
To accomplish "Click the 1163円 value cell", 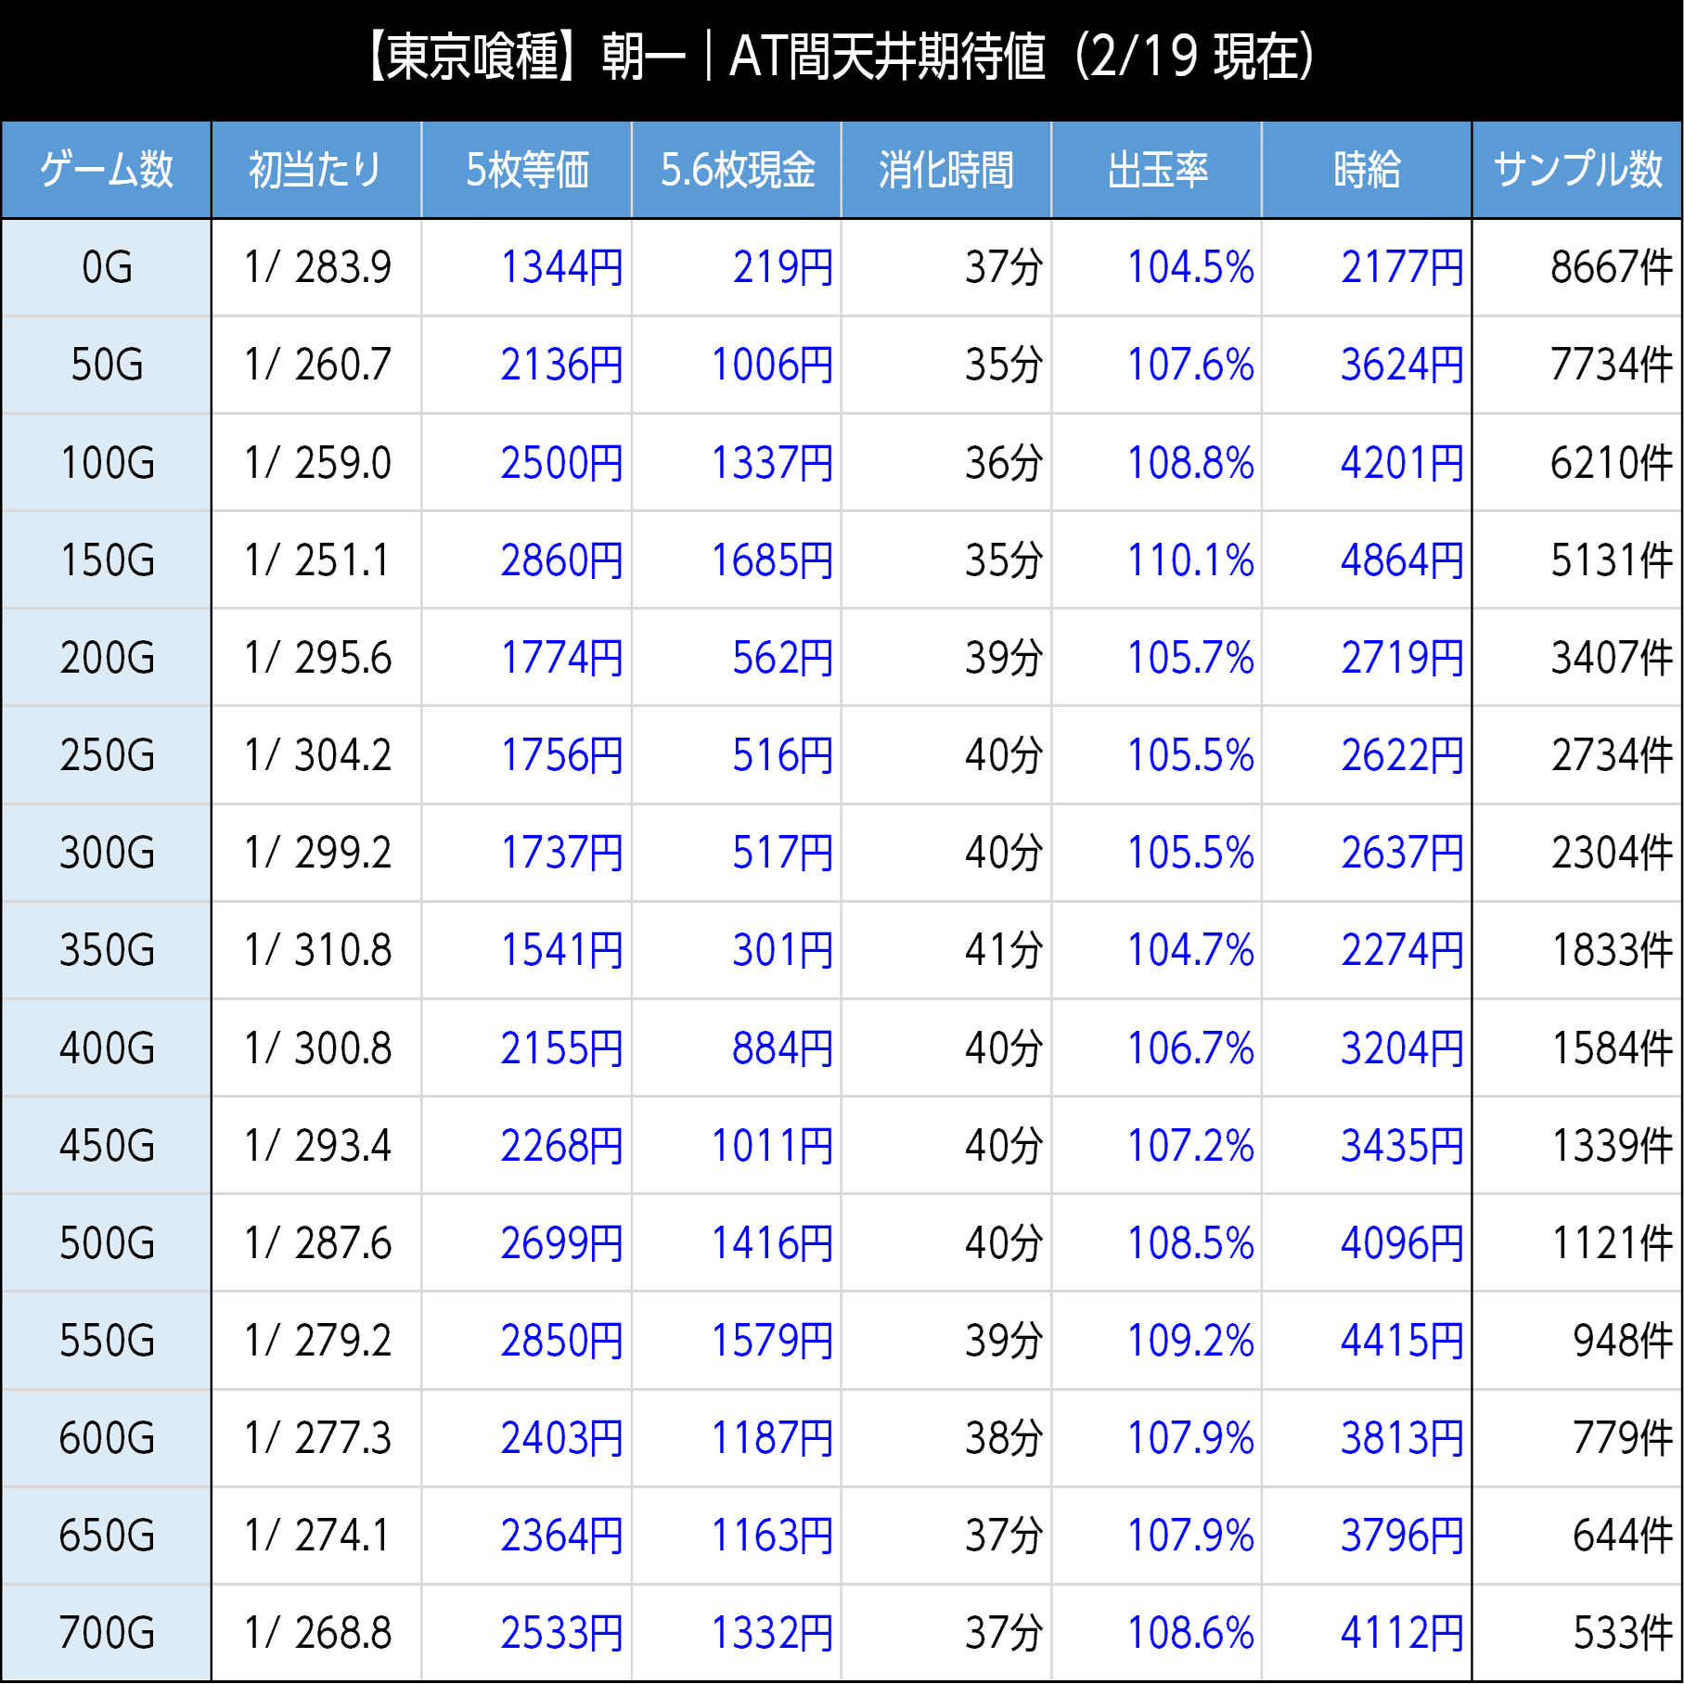I will pyautogui.click(x=737, y=1536).
